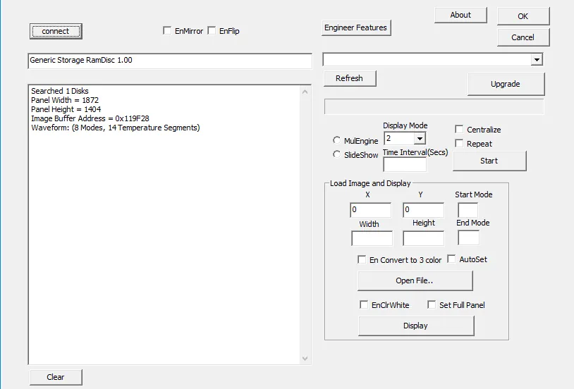Enable En Convert to 3 color checkbox
This screenshot has height=389, width=574.
362,259
